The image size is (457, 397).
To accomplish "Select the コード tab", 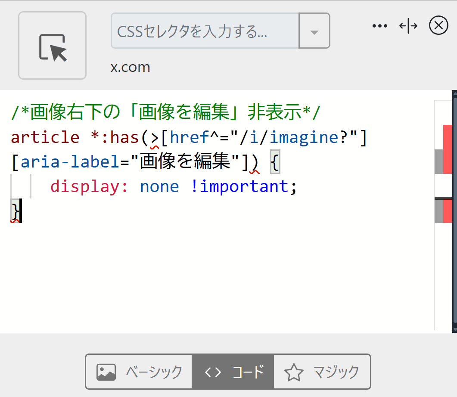I will click(x=233, y=372).
